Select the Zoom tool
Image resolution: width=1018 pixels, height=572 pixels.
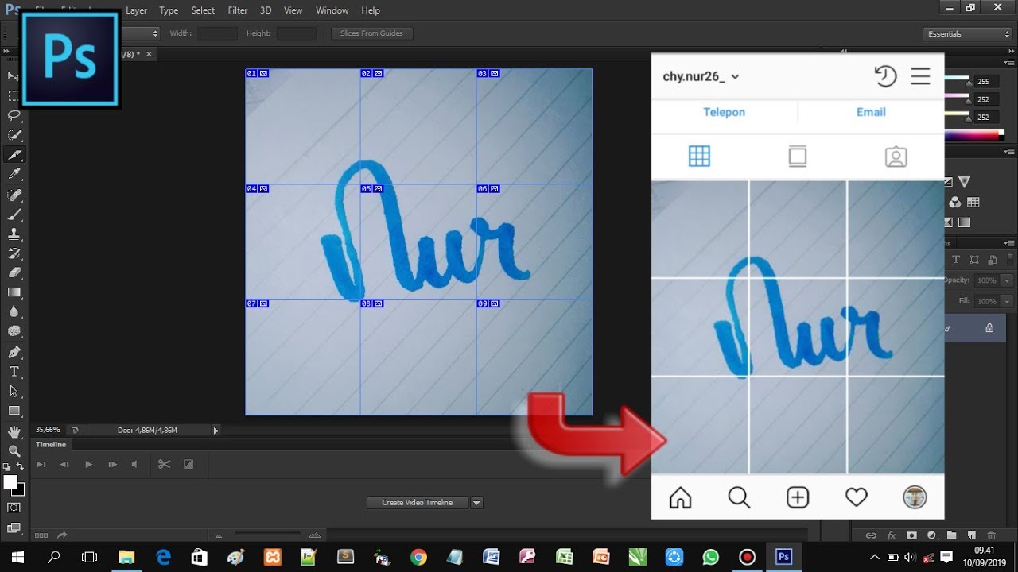click(14, 451)
